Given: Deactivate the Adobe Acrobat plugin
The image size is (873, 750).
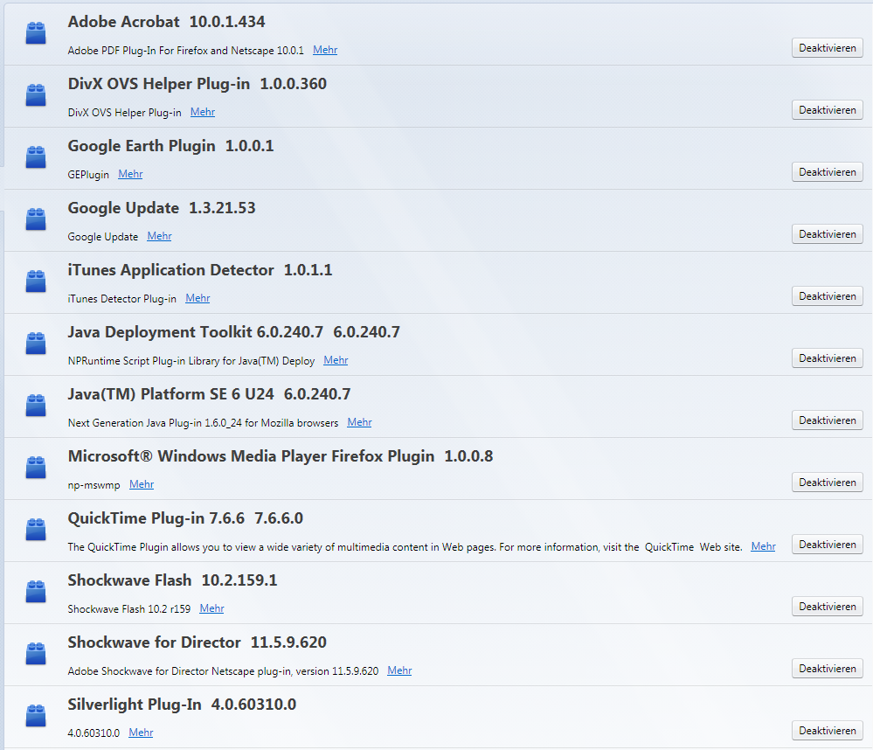Looking at the screenshot, I should (828, 48).
